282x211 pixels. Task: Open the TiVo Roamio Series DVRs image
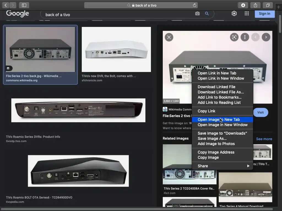point(78,110)
